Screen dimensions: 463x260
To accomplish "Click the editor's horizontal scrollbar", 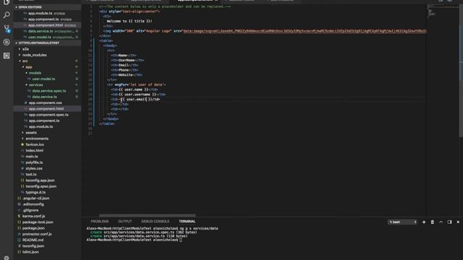I will (x=148, y=215).
